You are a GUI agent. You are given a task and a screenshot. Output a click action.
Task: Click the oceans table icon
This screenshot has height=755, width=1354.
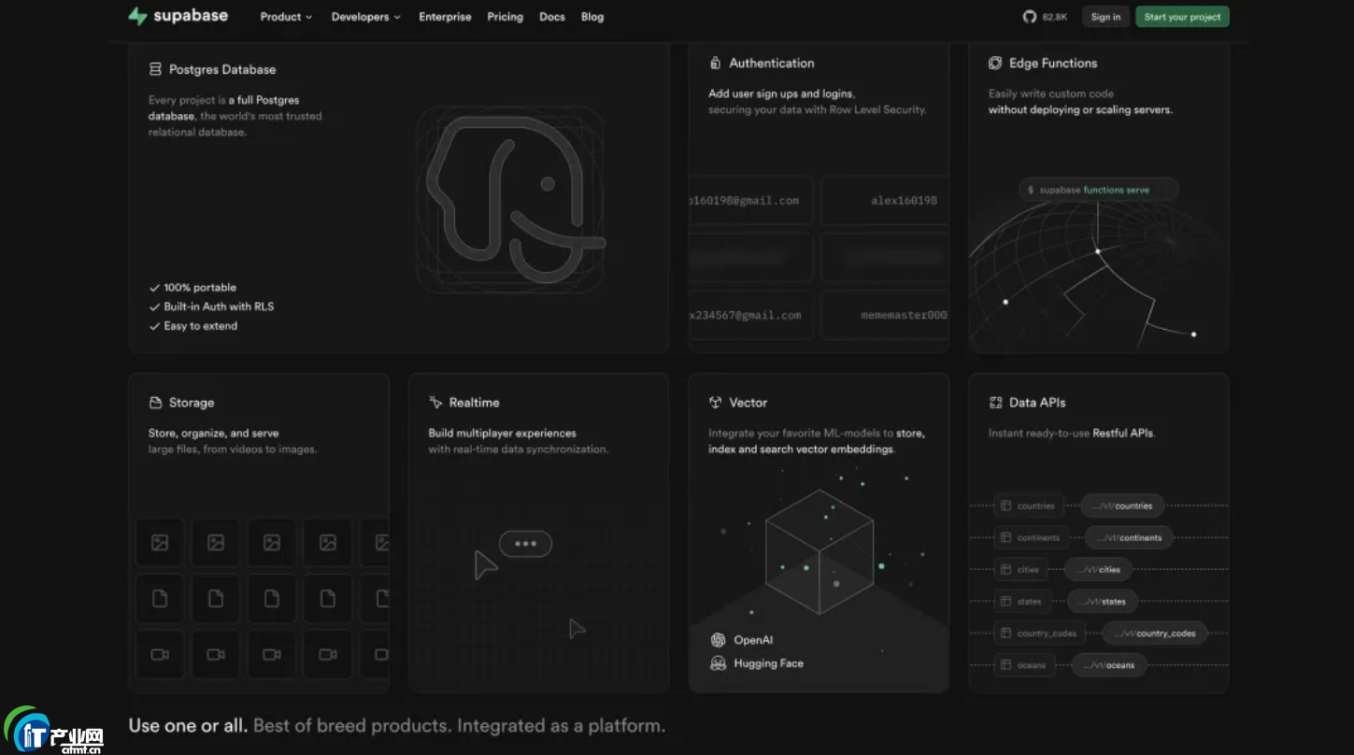point(1006,665)
